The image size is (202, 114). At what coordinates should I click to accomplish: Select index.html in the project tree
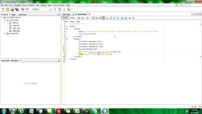(x=16, y=28)
